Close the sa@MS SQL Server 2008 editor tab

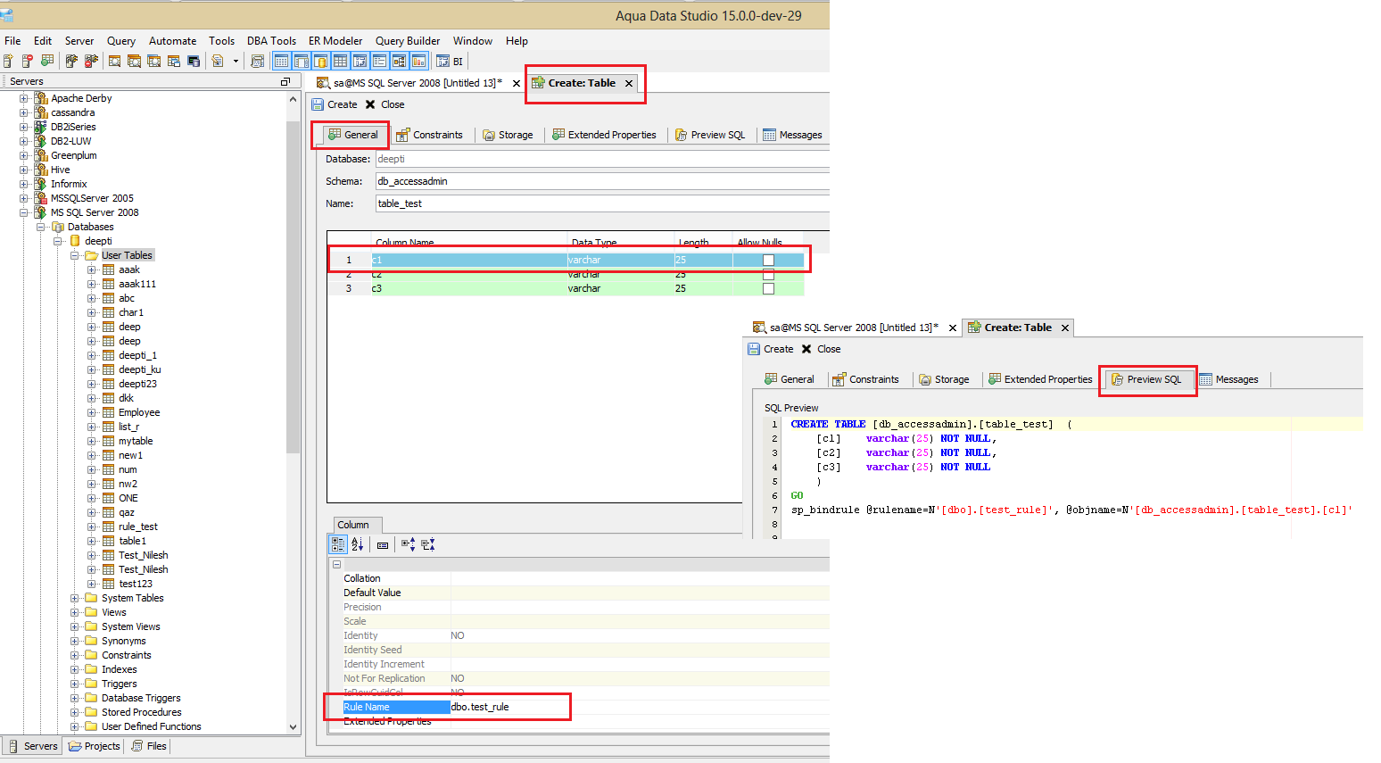517,83
